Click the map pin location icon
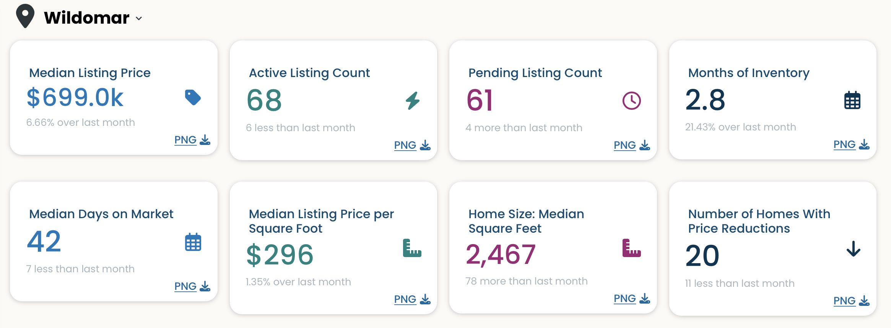 [25, 16]
